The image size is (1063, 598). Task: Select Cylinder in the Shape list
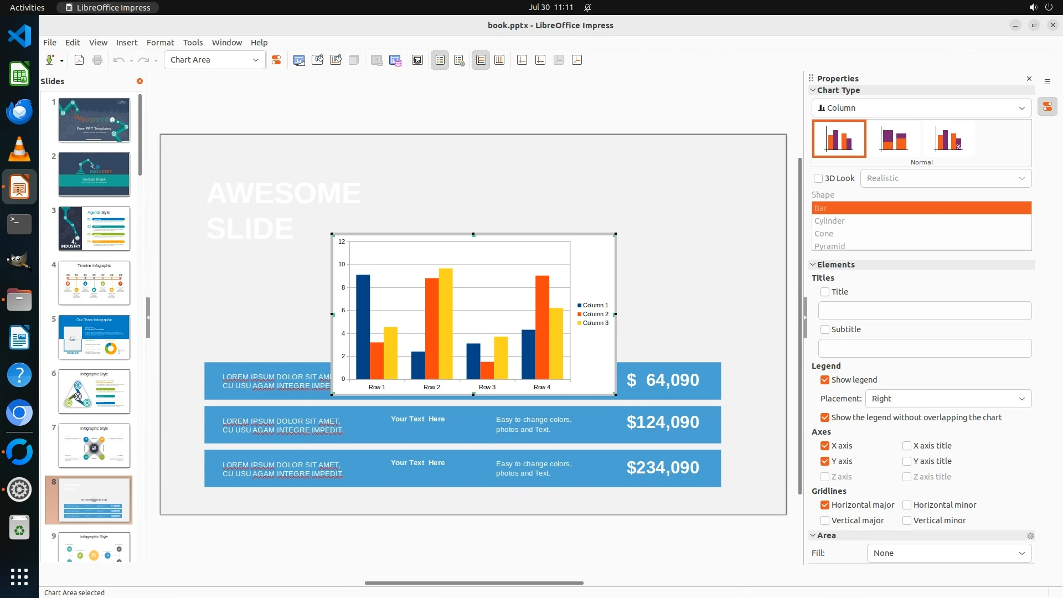829,221
